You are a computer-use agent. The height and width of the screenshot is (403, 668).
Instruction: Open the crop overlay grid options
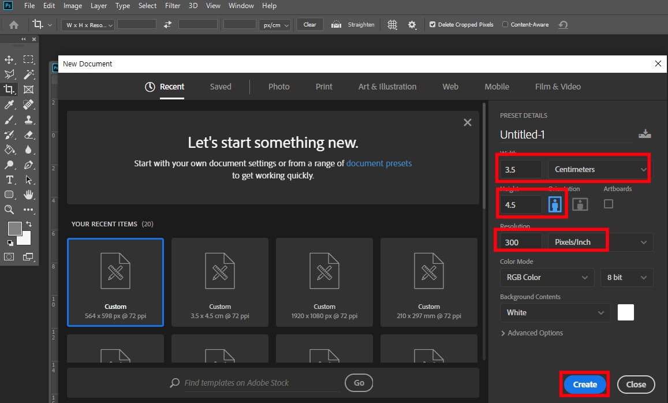[x=392, y=25]
